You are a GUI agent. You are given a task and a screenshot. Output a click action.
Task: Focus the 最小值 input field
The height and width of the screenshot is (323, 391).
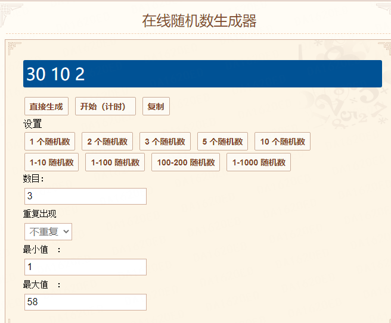(86, 267)
